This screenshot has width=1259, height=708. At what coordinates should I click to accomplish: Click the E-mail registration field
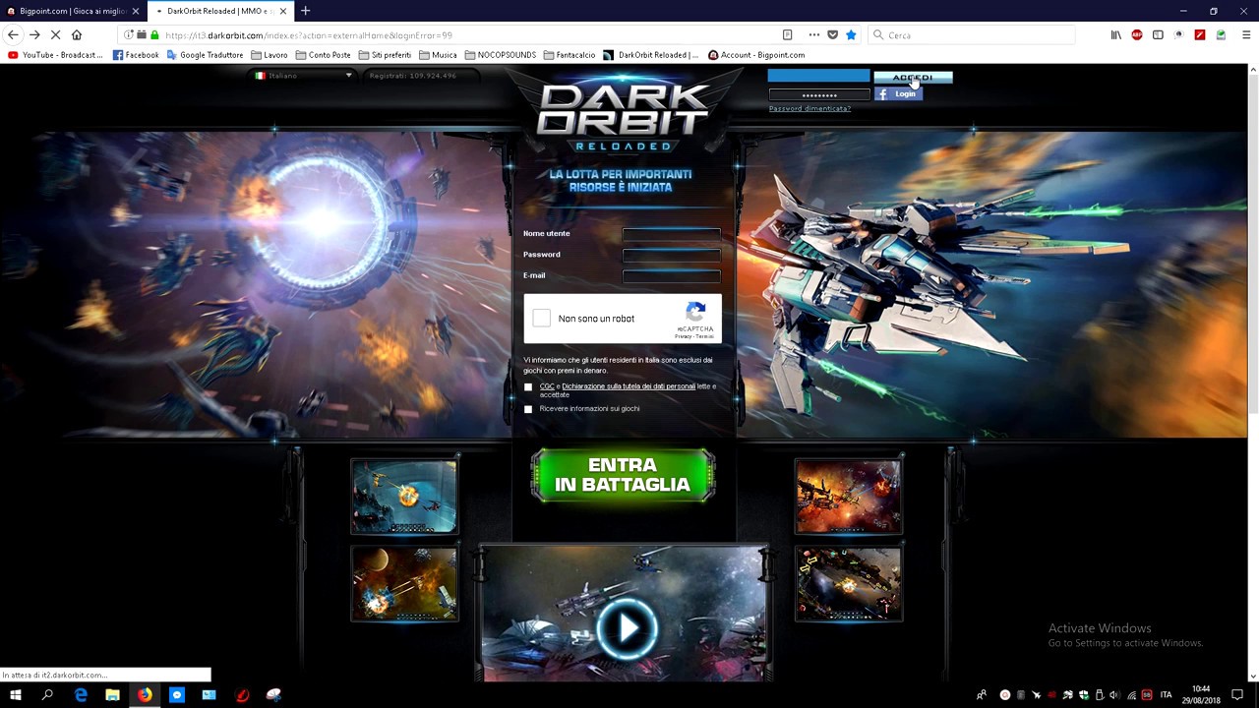(x=671, y=275)
